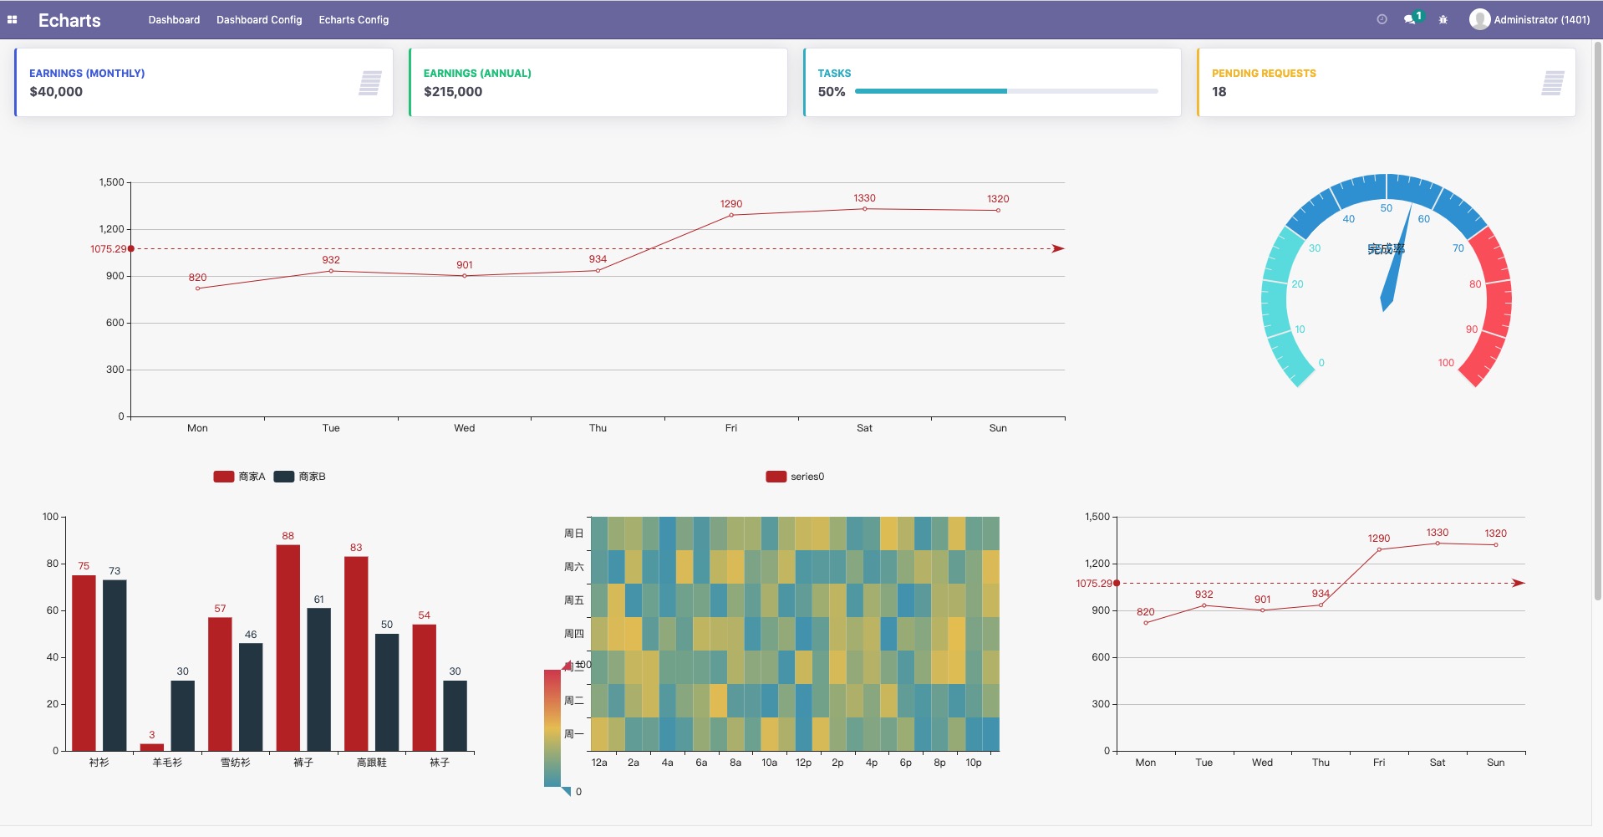Click the red 商家A bar labeled 88
Viewport: 1603px width, 837px height.
(x=288, y=648)
